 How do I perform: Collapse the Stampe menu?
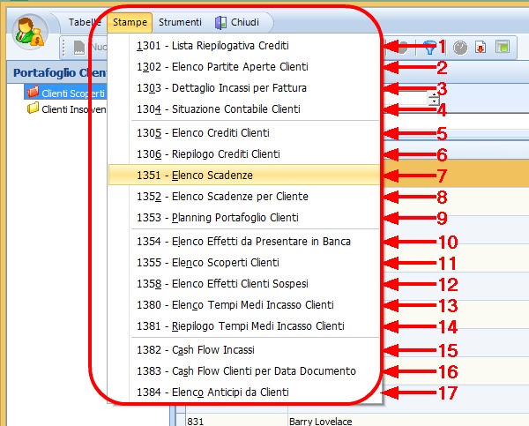click(130, 22)
